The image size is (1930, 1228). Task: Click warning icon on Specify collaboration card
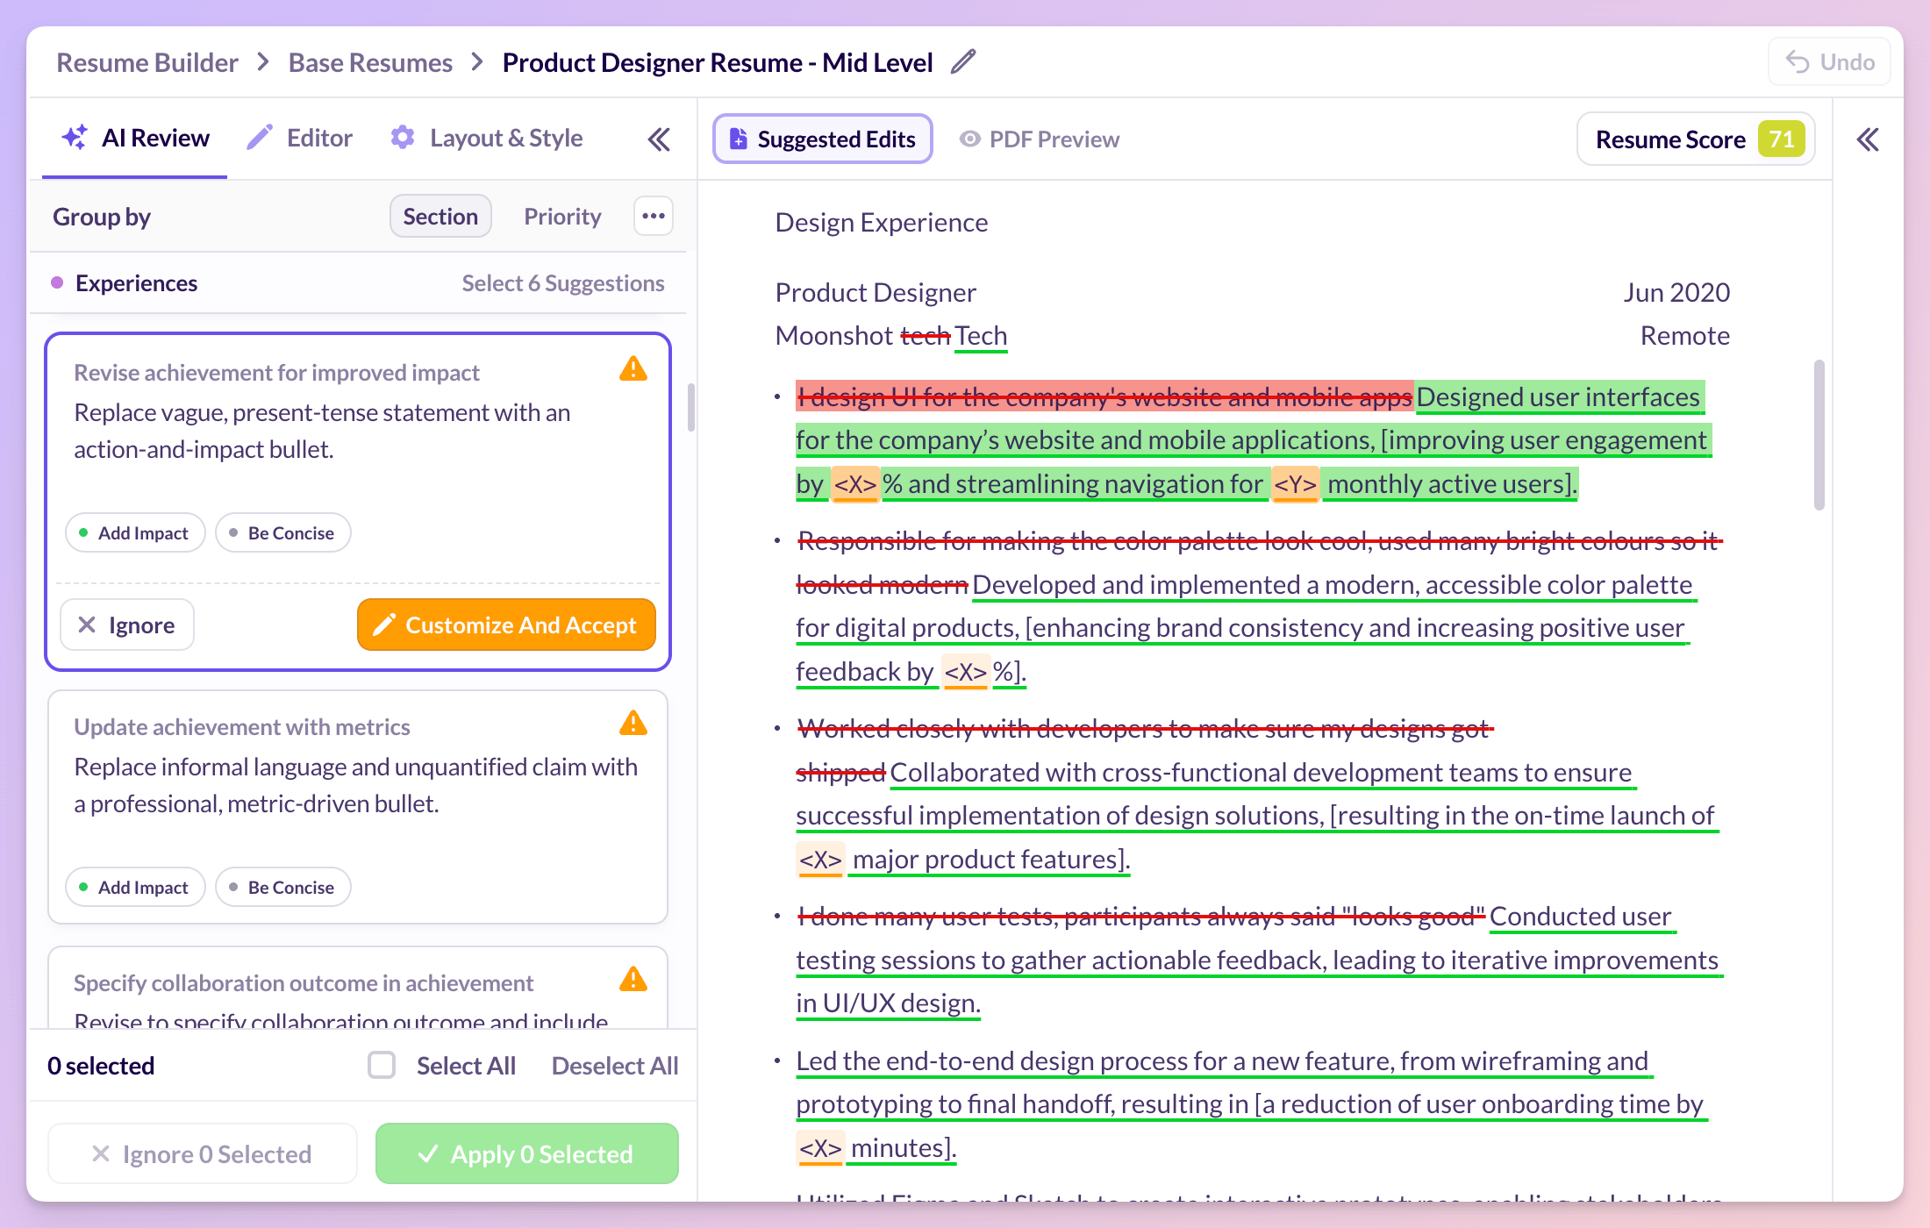click(633, 980)
